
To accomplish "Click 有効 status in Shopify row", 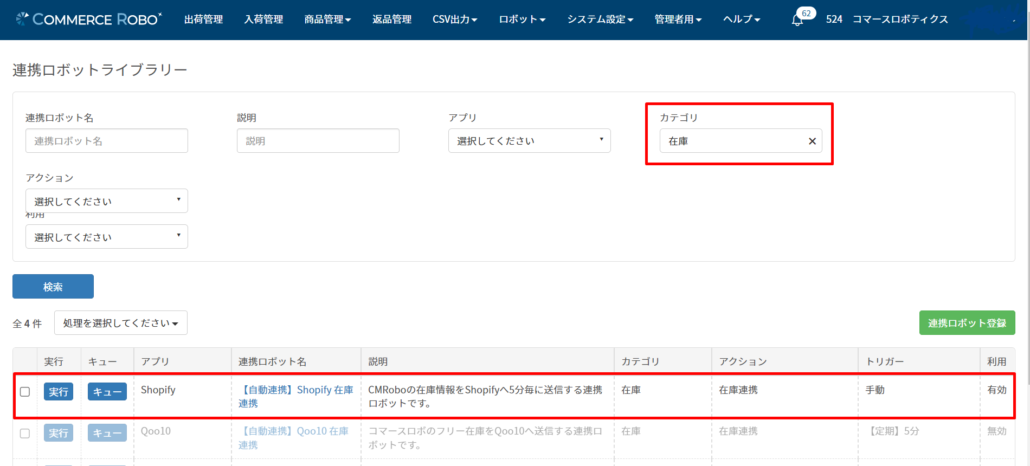I will pos(997,390).
